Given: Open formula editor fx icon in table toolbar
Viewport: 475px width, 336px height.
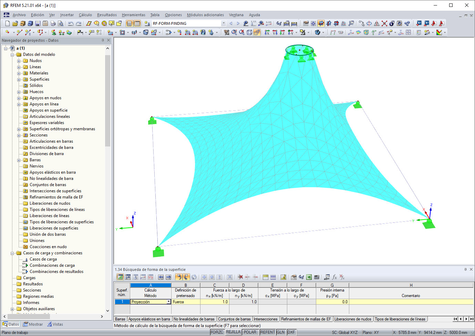Looking at the screenshot, I should pyautogui.click(x=334, y=277).
